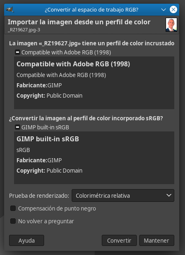Click the portrait image preview thumbnail
Screen dimensions: 185x255
click(171, 25)
